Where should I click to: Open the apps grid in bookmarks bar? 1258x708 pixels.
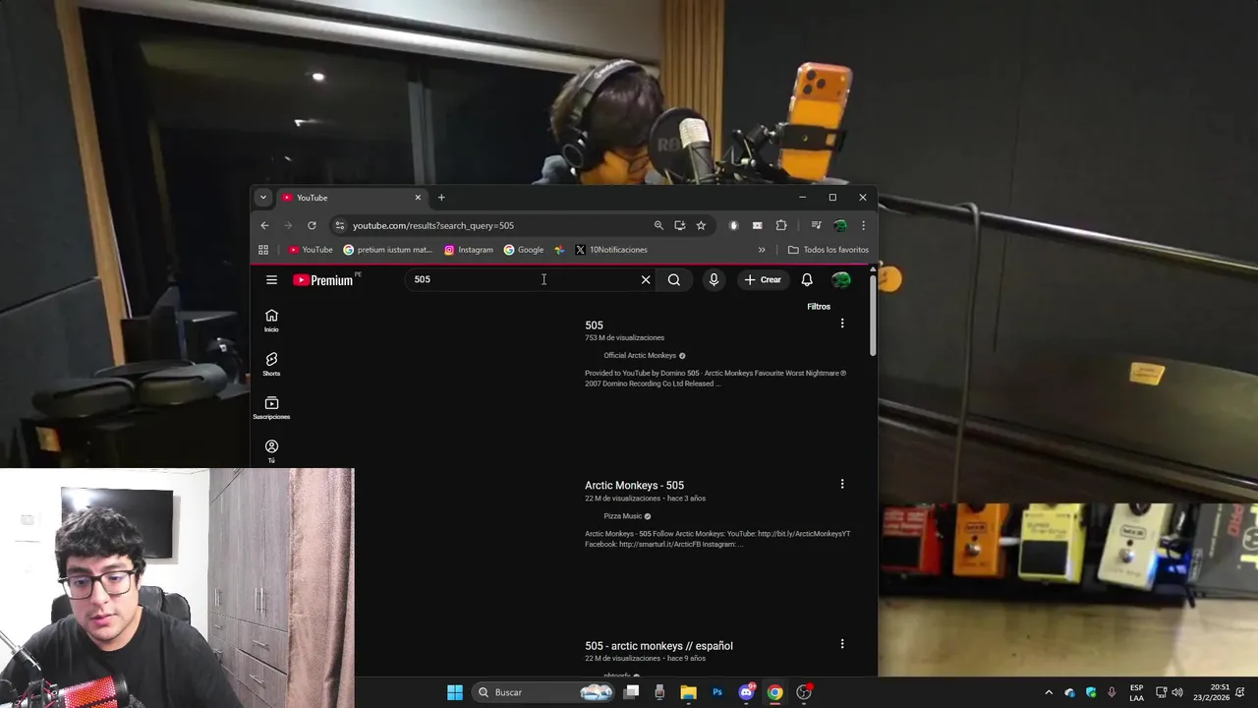263,250
